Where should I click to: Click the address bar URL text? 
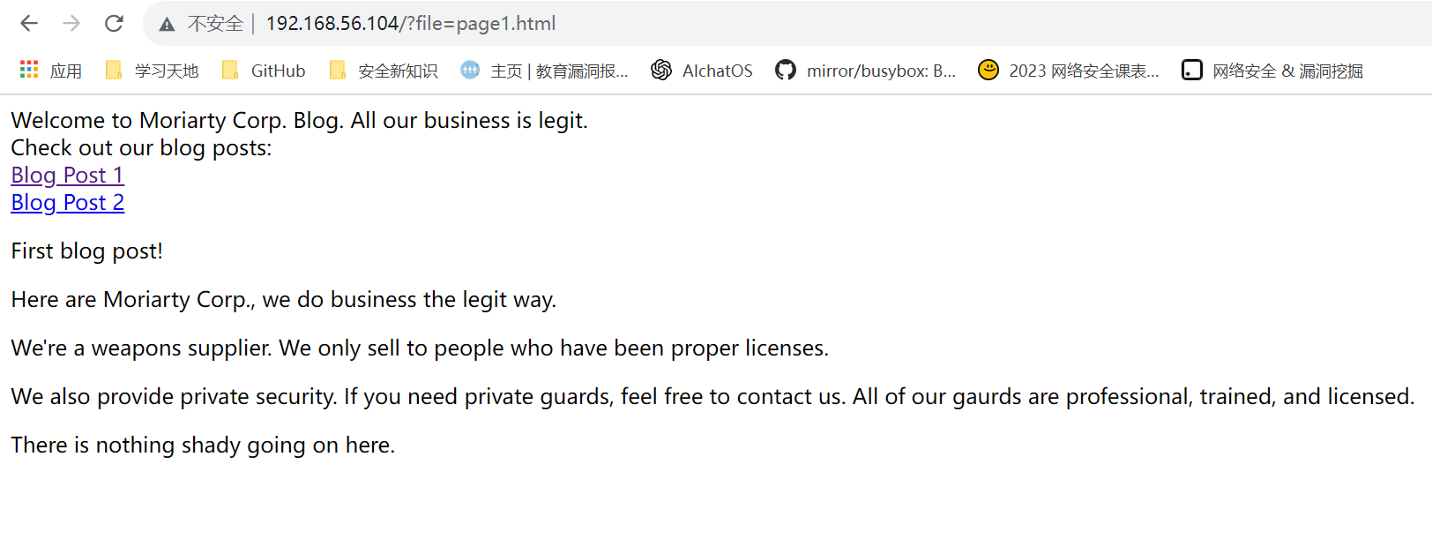tap(411, 24)
